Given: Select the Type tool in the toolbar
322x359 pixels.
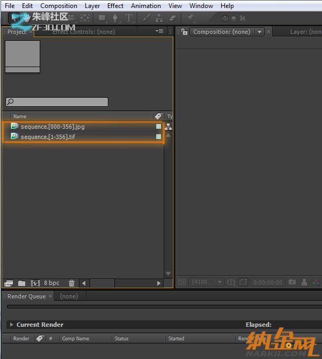Looking at the screenshot, I should point(129,18).
